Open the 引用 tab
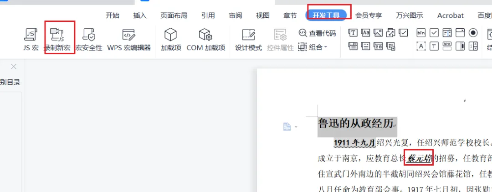This screenshot has width=492, height=192. click(x=208, y=15)
